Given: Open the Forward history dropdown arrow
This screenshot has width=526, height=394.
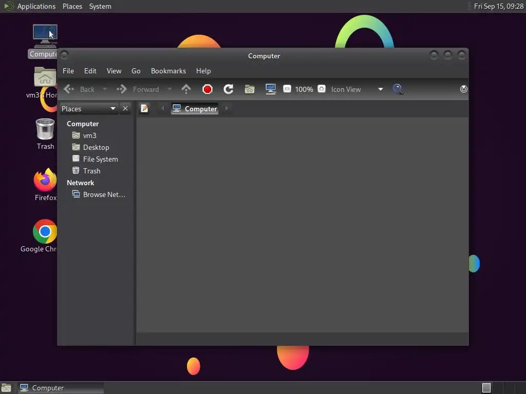Looking at the screenshot, I should 170,89.
